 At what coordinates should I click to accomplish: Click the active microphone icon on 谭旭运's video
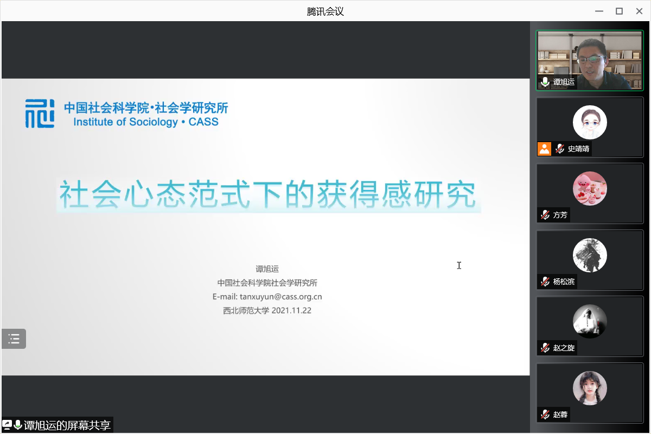pos(545,82)
